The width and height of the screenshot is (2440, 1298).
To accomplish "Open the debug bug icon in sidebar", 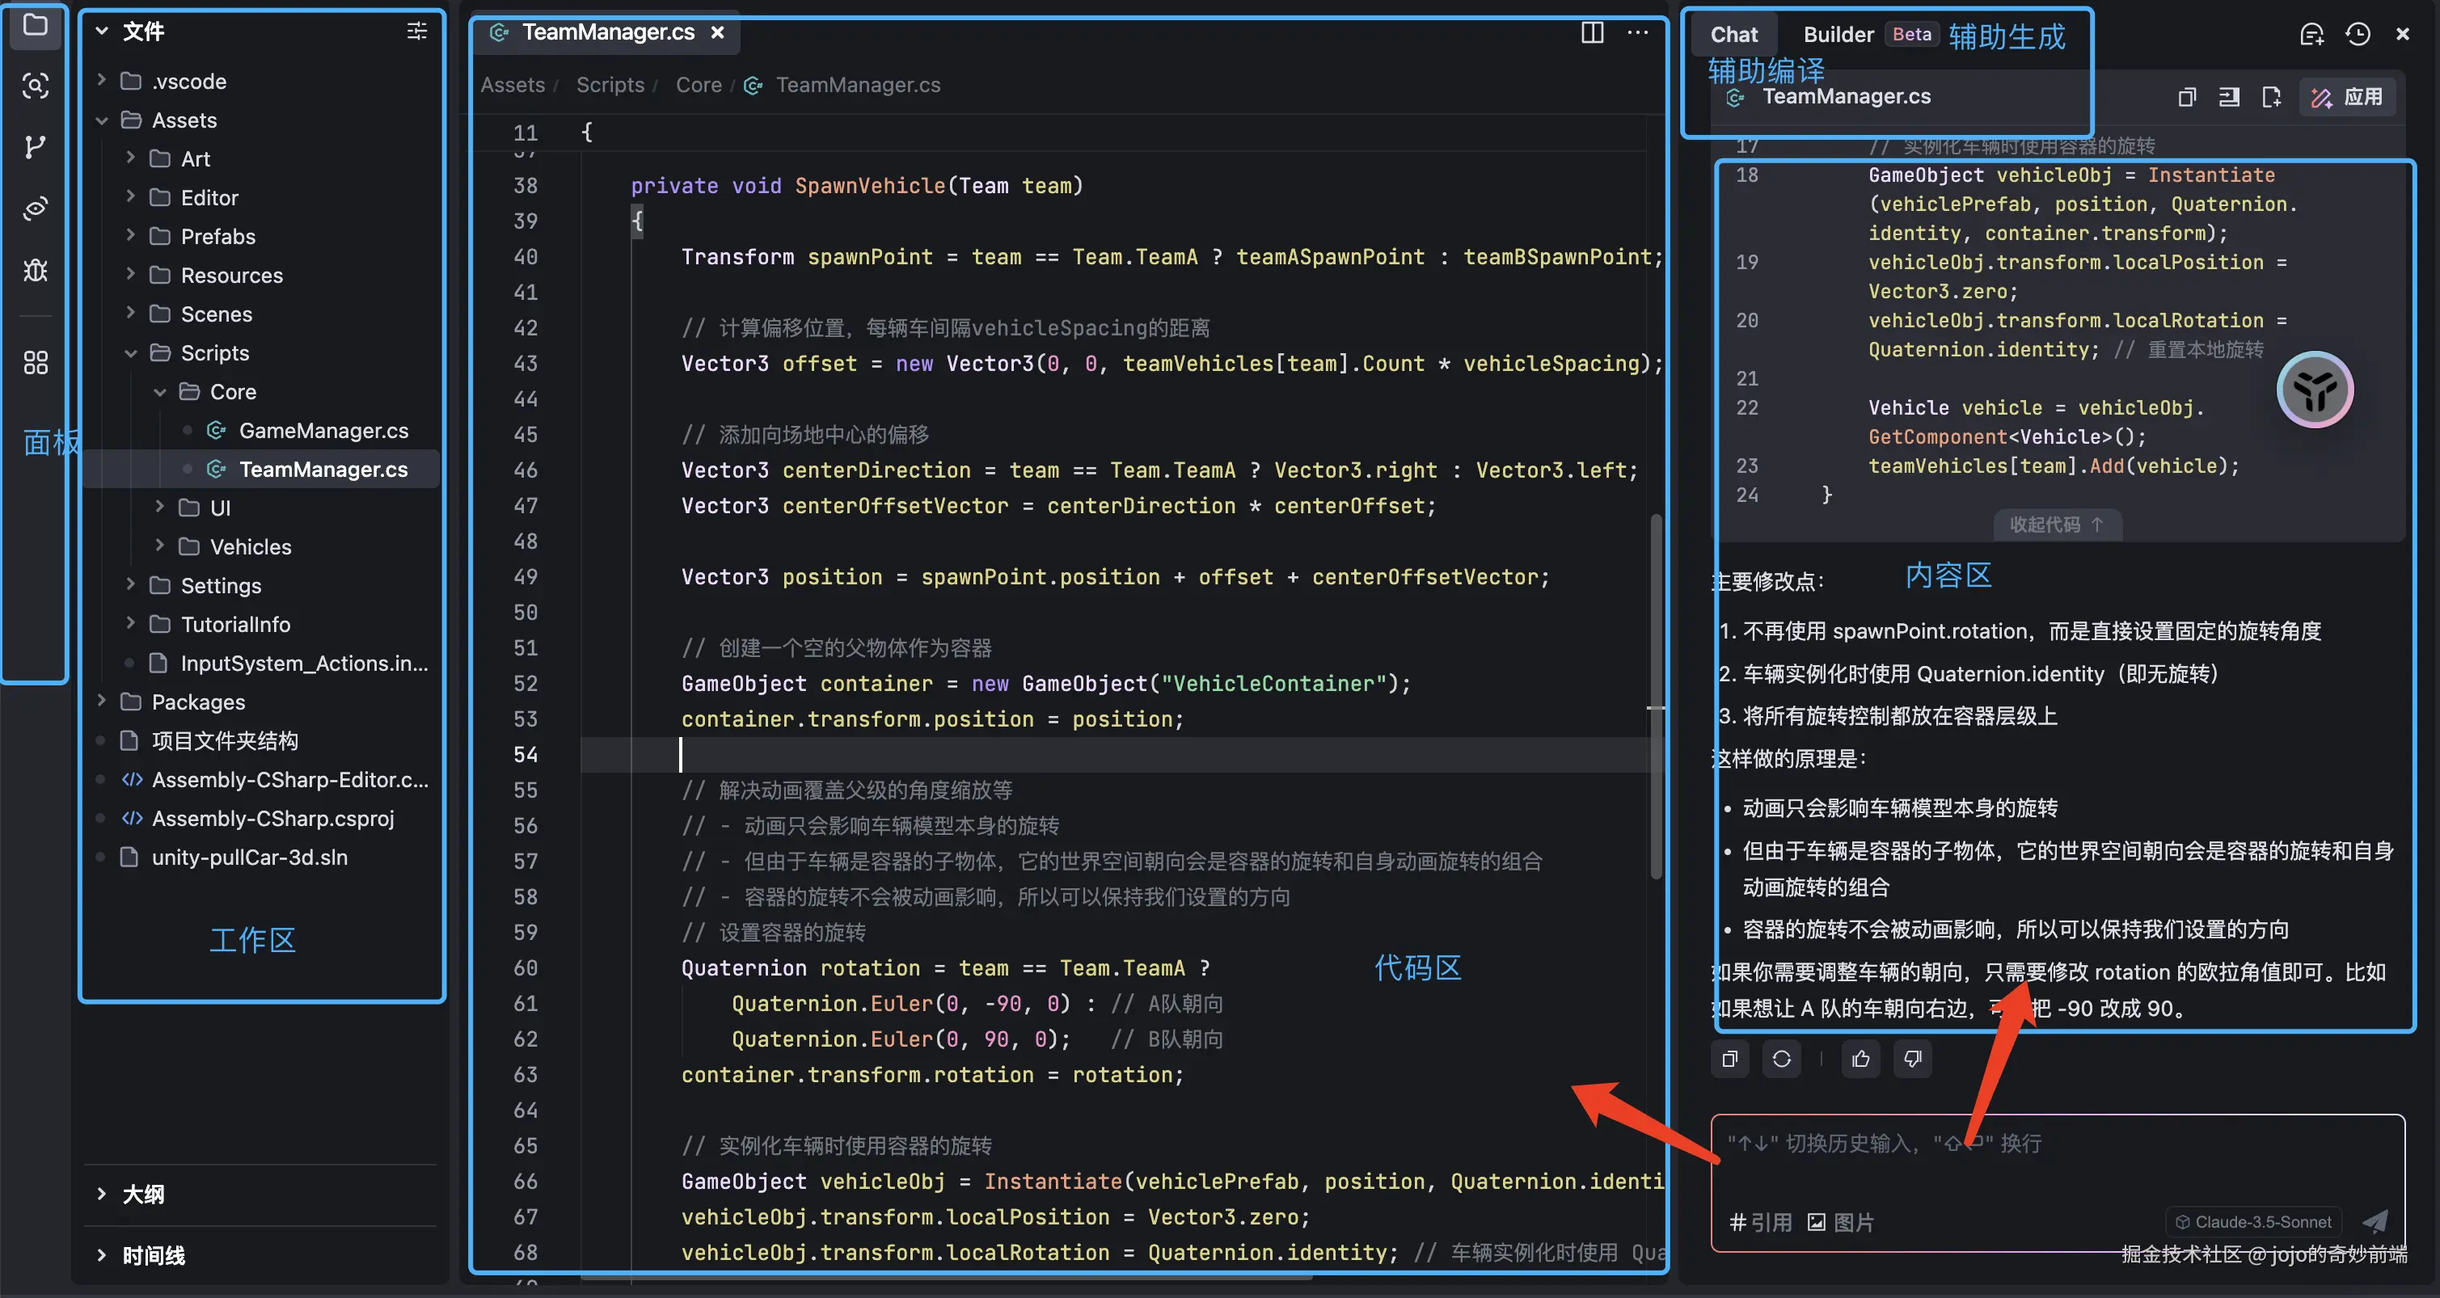I will coord(35,271).
